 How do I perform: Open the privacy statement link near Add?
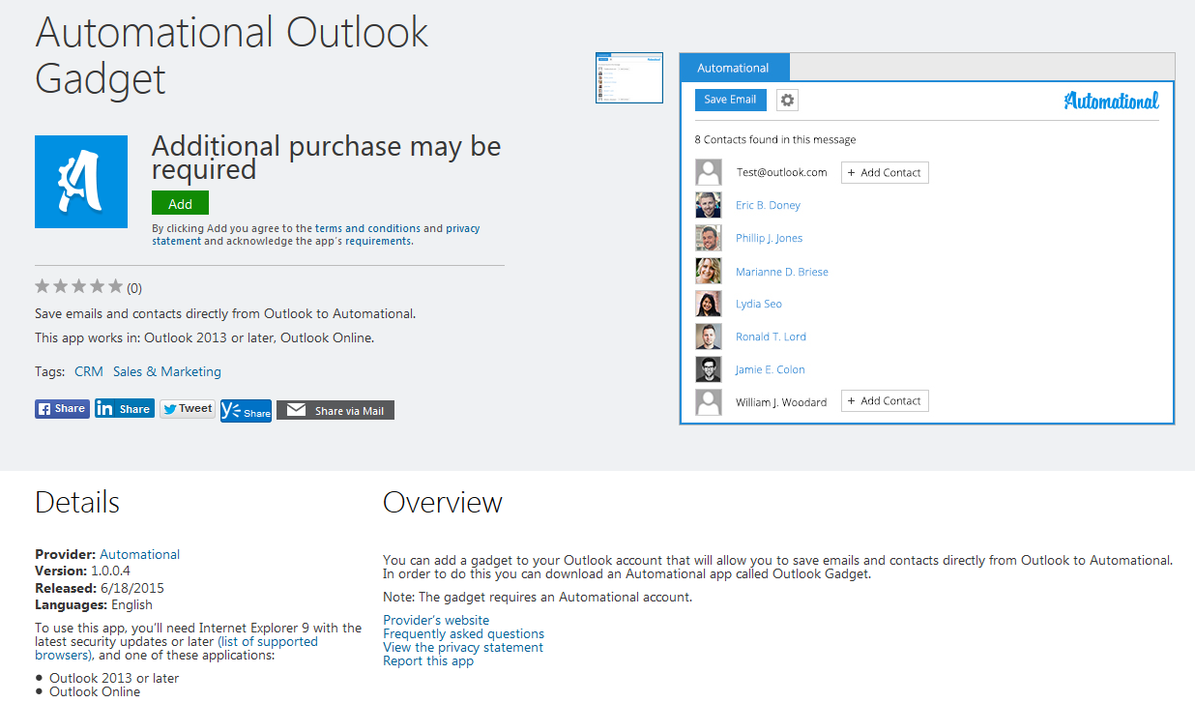(x=316, y=235)
